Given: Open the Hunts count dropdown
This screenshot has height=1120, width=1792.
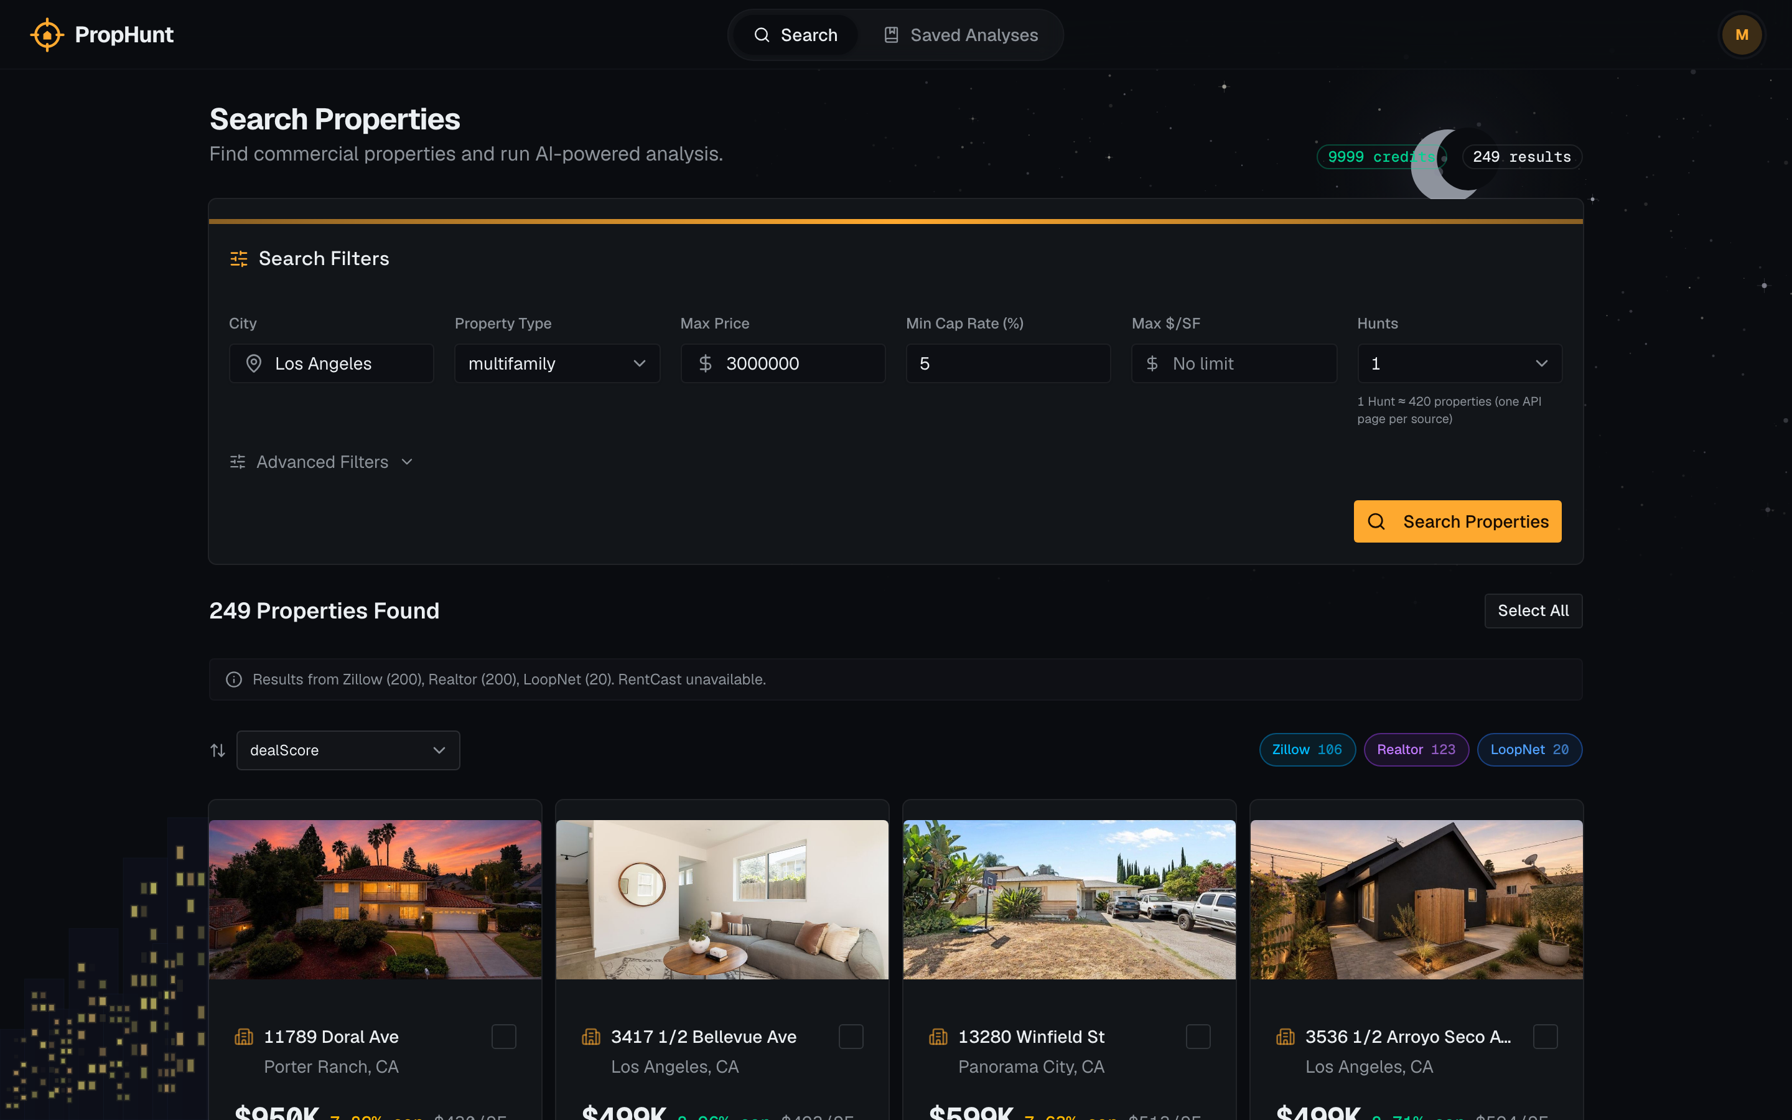Looking at the screenshot, I should [x=1460, y=363].
